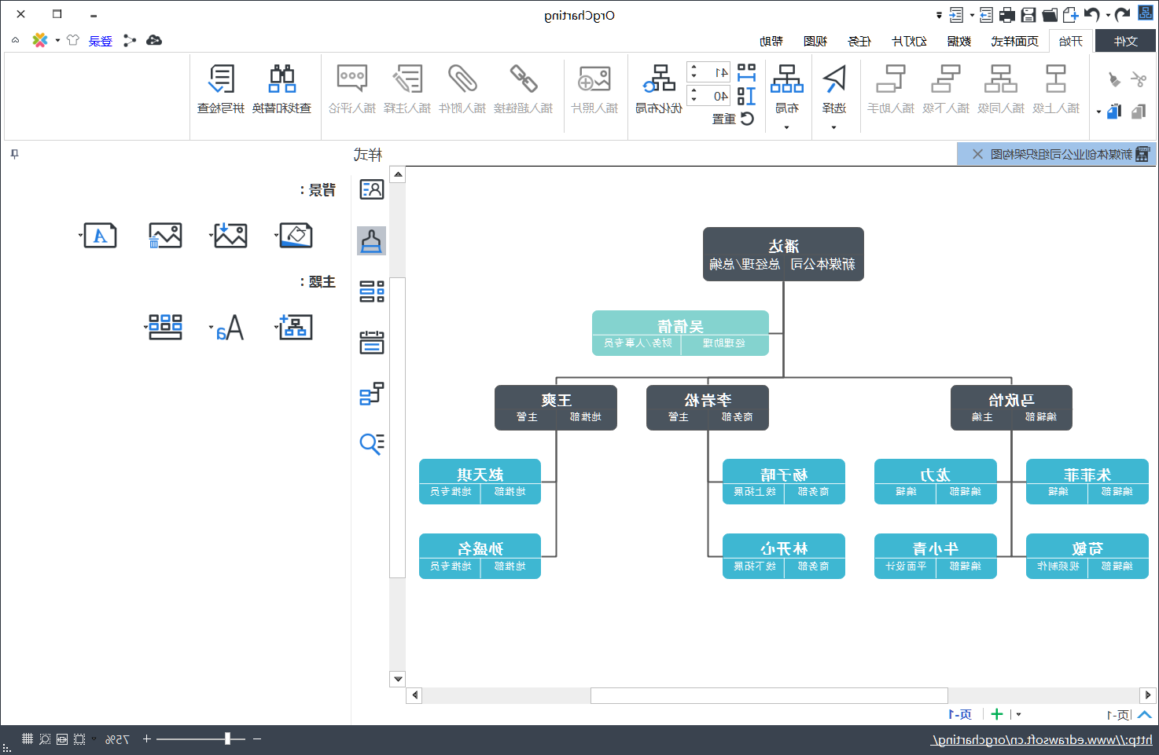
Task: Click the background fill color bucket icon
Action: click(296, 235)
